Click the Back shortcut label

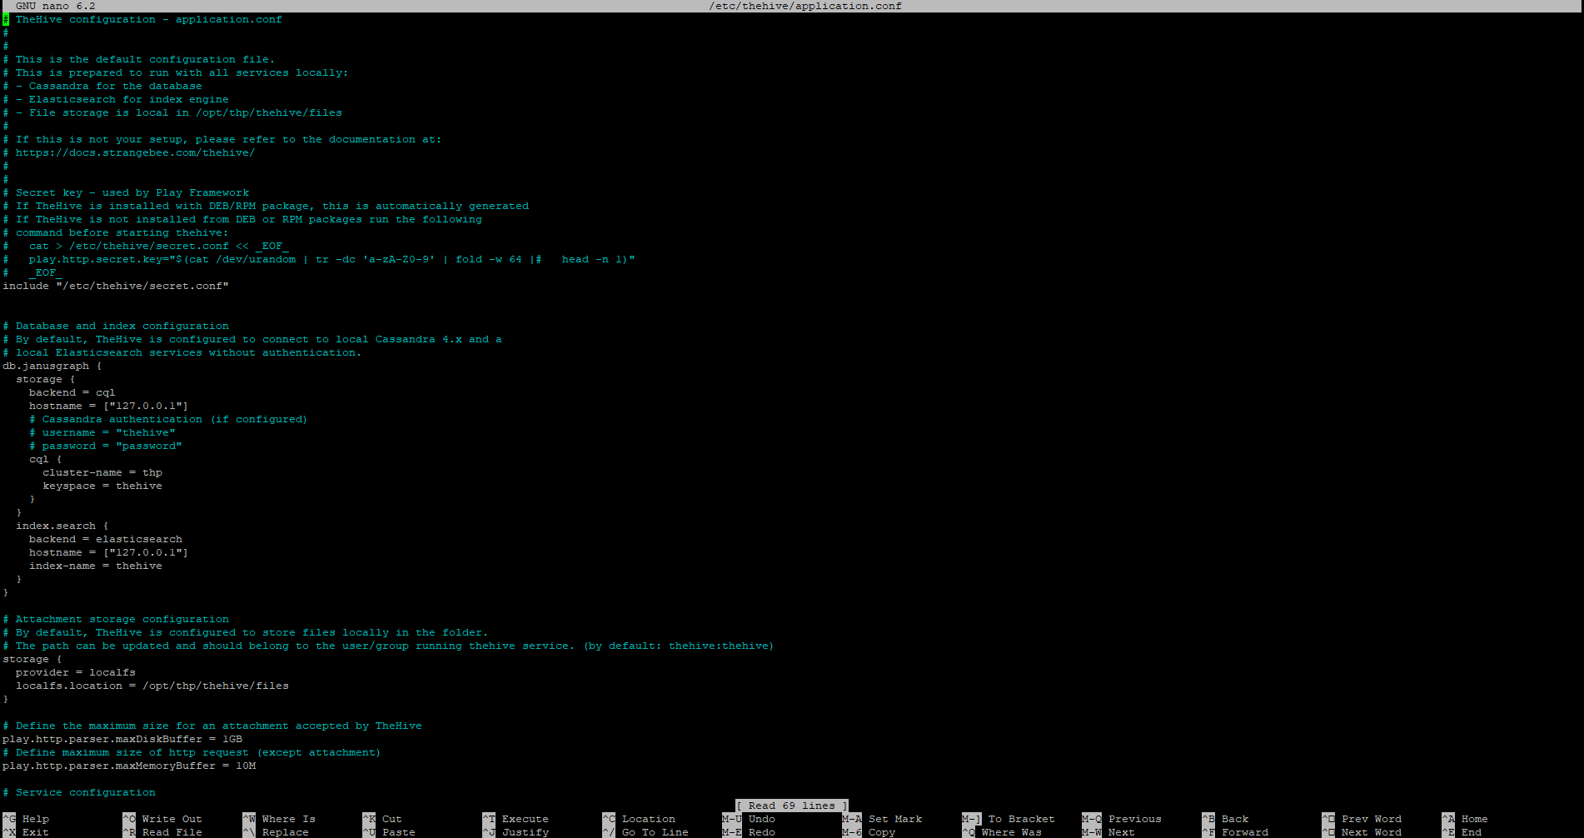click(1235, 819)
